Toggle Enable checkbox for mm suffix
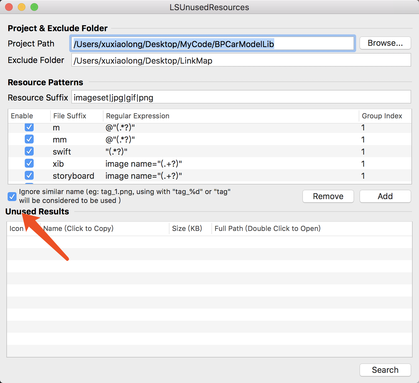Image resolution: width=419 pixels, height=383 pixels. point(29,139)
